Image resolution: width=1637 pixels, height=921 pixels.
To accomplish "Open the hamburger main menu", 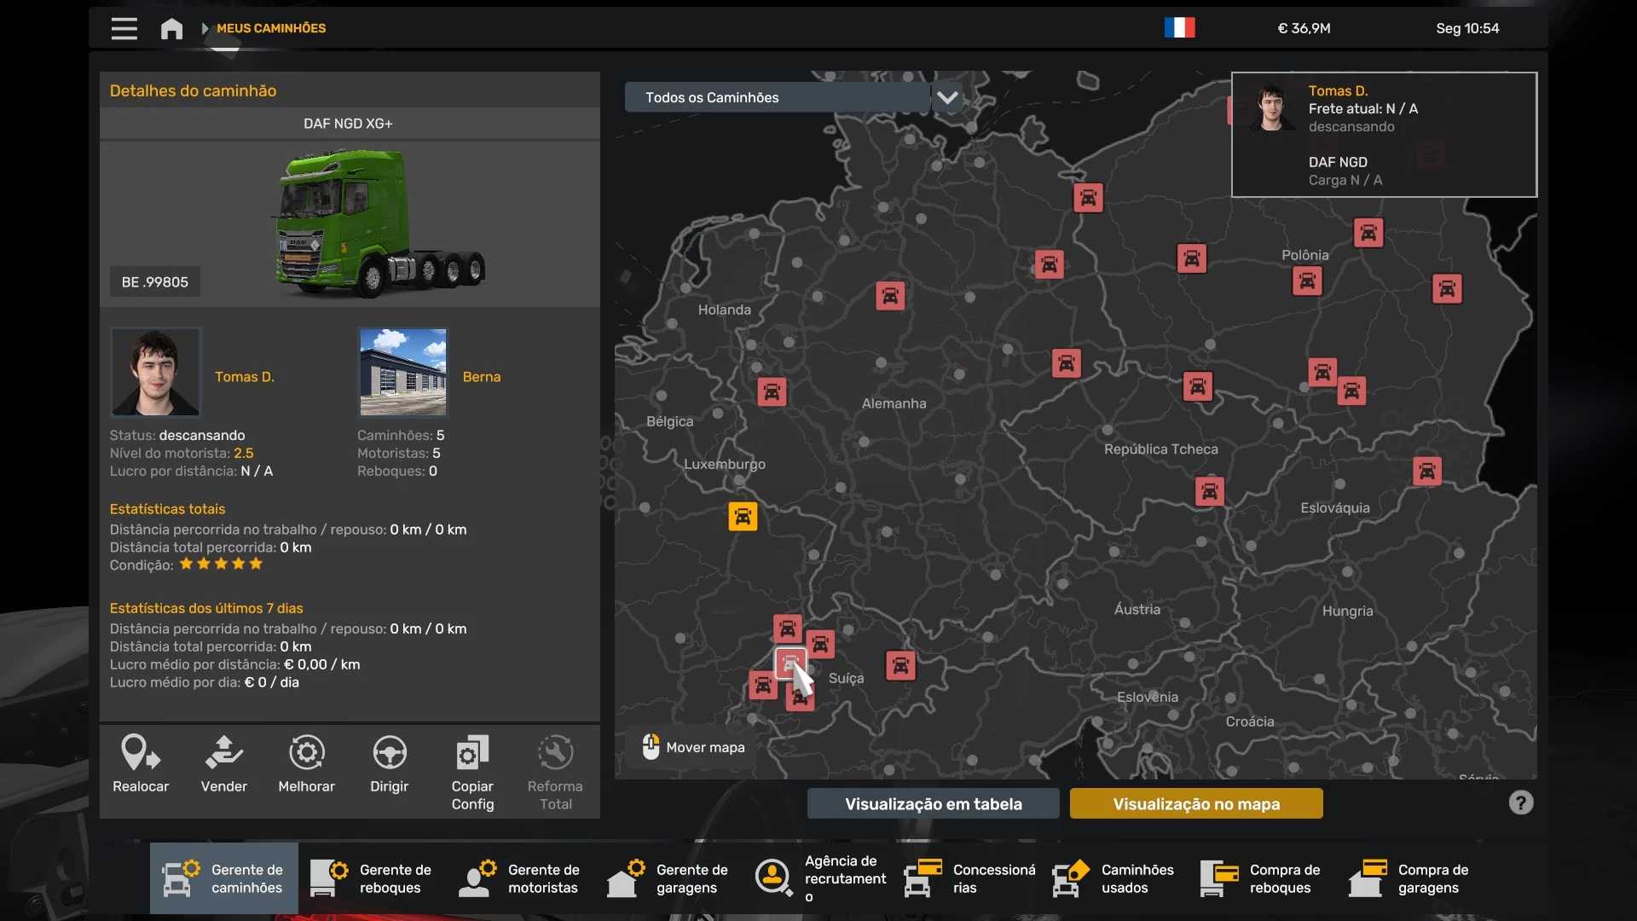I will (124, 28).
